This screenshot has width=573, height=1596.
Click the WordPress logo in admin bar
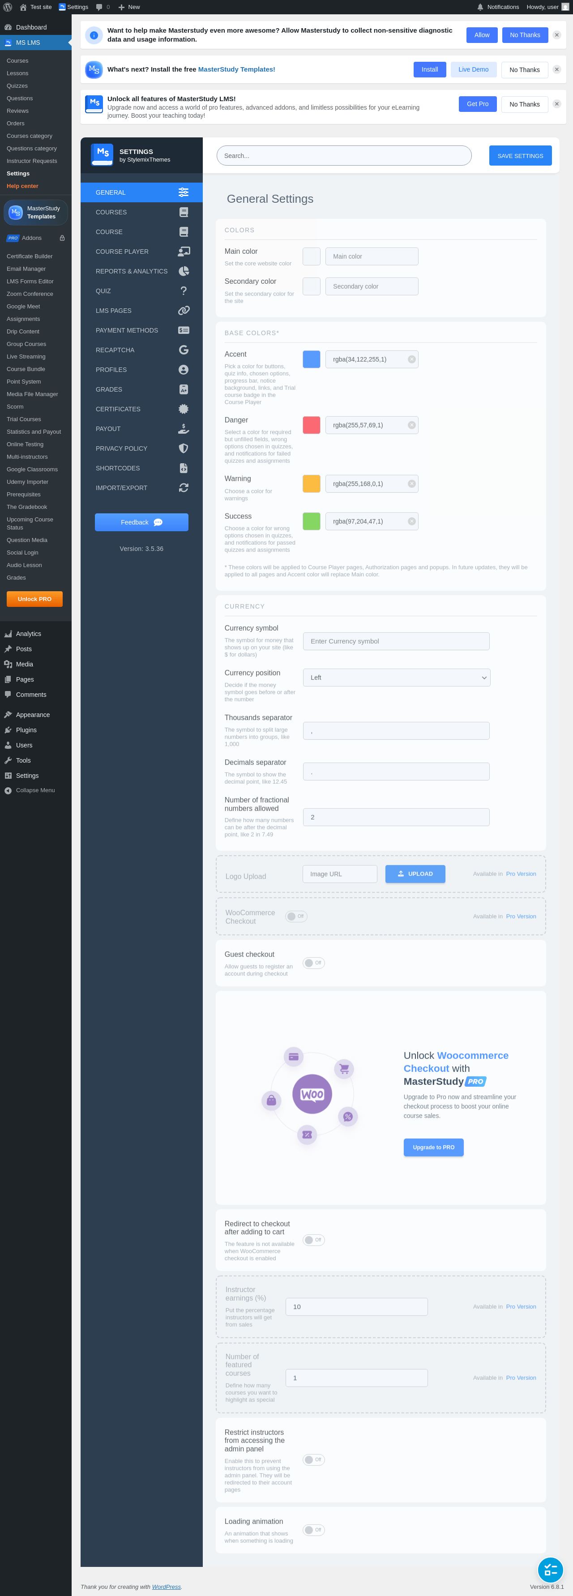point(8,7)
